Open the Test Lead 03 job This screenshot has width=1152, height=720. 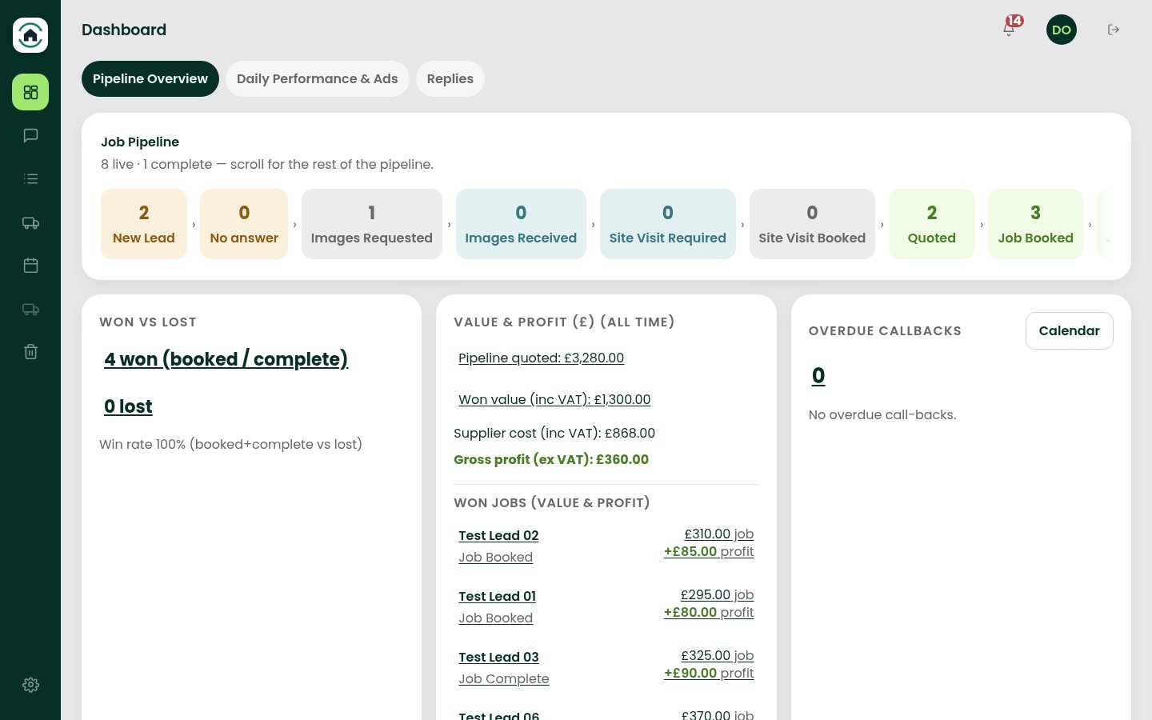498,657
